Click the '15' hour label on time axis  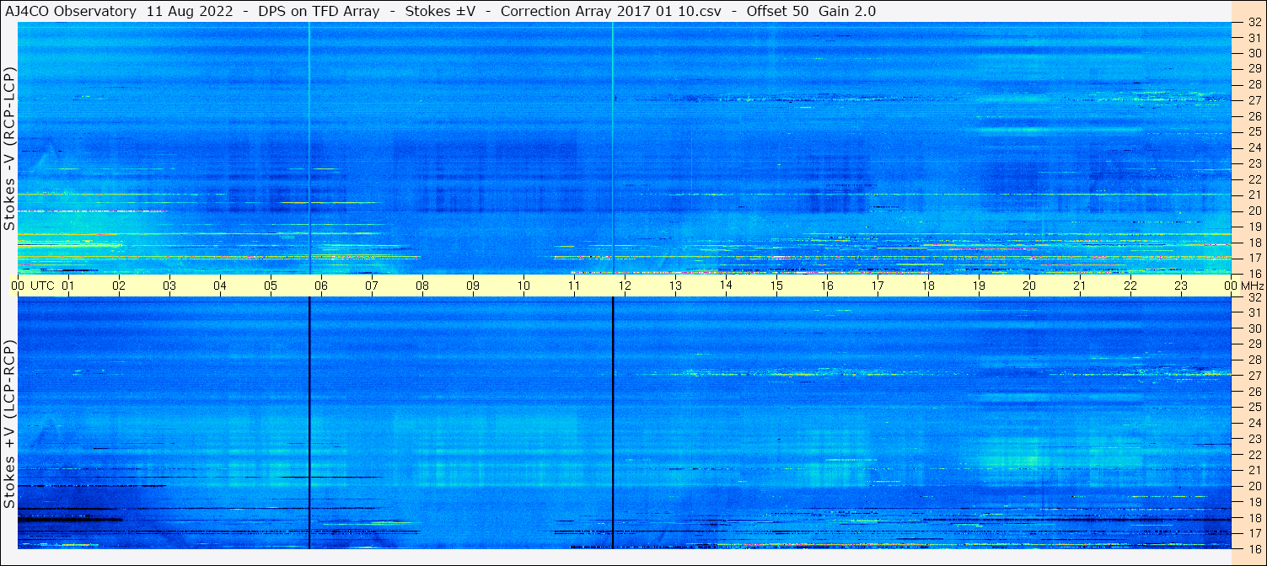point(776,286)
